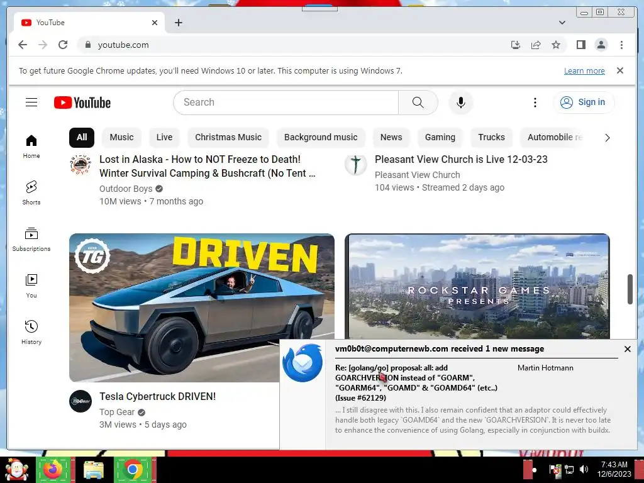Click install app icon in address bar
Viewport: 644px width, 483px height.
tap(516, 45)
